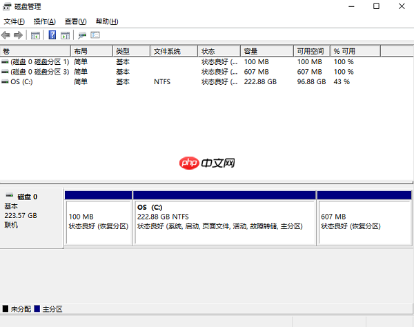
Task: Select volume row (磁盘 0 磁盘分区 3)
Action: pyautogui.click(x=190, y=72)
